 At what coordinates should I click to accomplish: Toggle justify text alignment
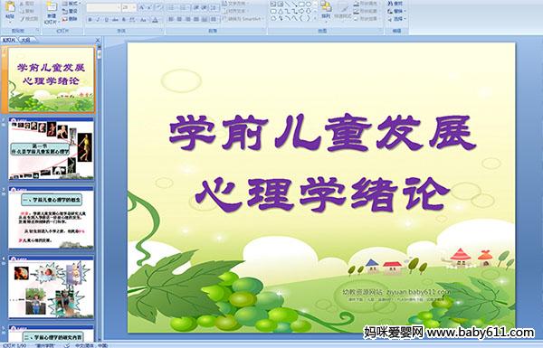tap(196, 19)
